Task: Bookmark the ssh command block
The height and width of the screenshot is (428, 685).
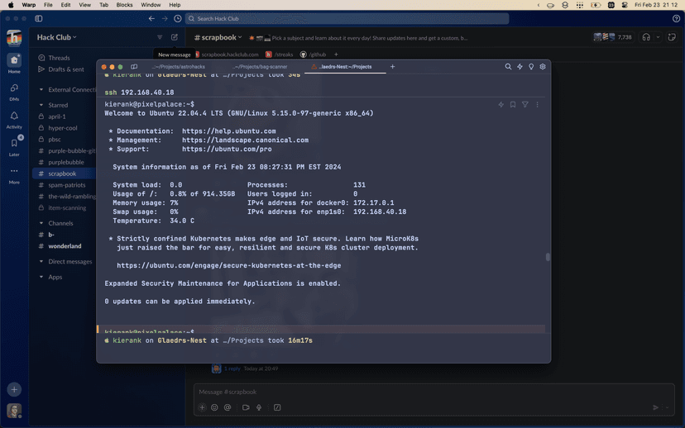Action: click(x=513, y=105)
